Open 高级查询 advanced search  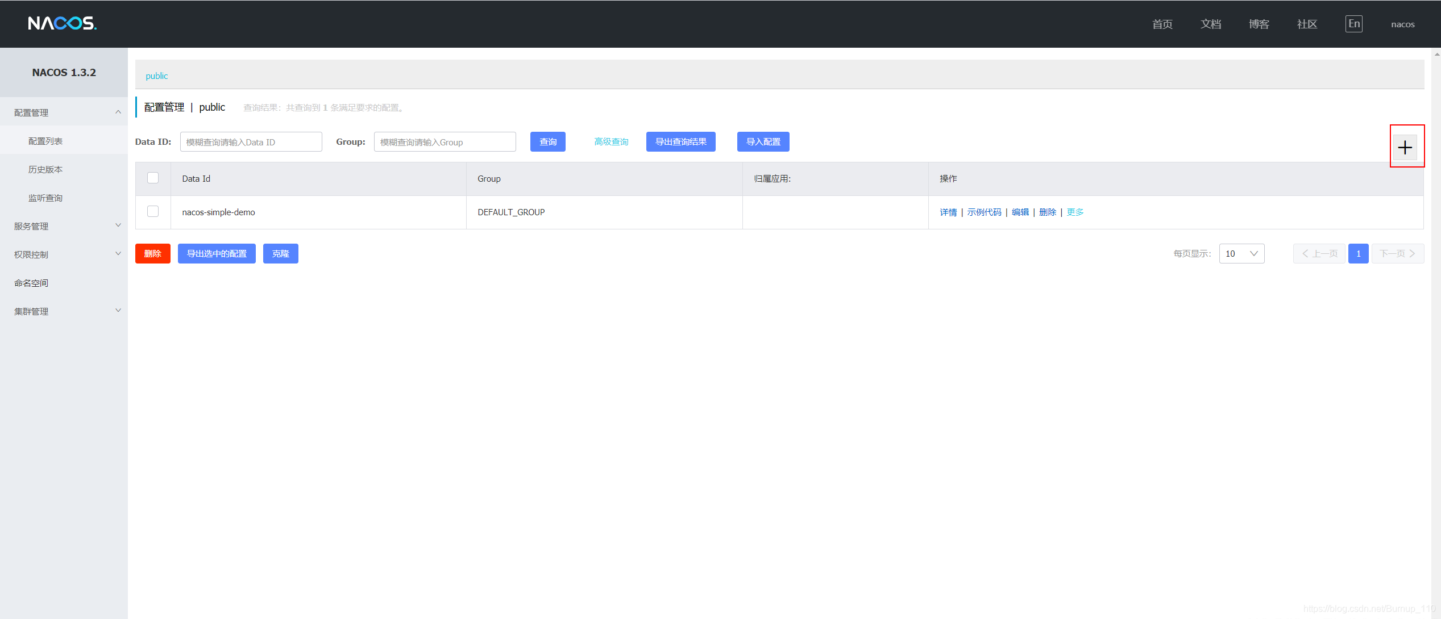[x=611, y=141]
